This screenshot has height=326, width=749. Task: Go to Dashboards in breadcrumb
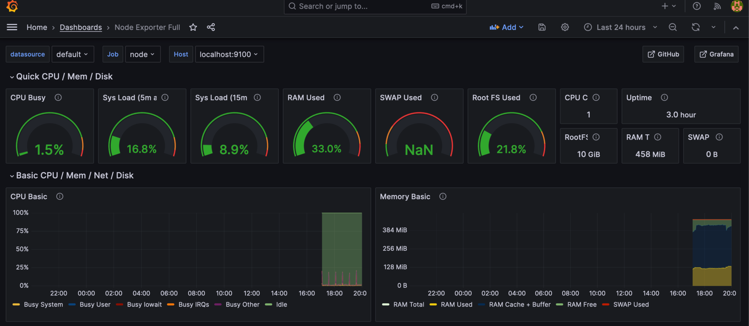[x=81, y=27]
